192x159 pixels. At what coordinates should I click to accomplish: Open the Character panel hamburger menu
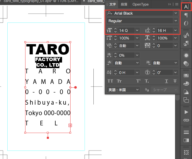tap(177, 4)
